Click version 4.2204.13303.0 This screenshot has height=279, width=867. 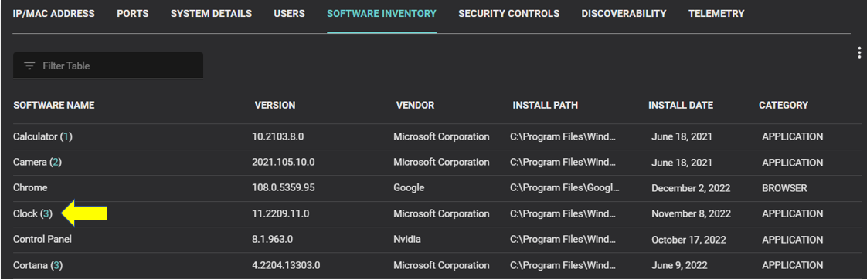click(286, 265)
